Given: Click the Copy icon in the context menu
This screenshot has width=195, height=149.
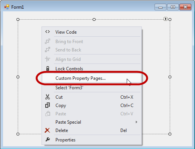Looking at the screenshot, I should click(x=48, y=105).
